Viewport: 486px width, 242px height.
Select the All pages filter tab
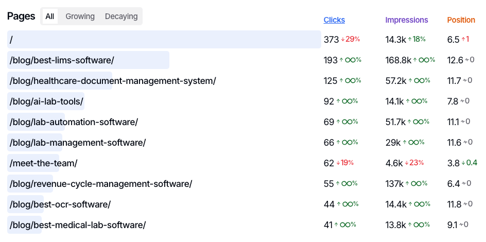click(x=49, y=16)
